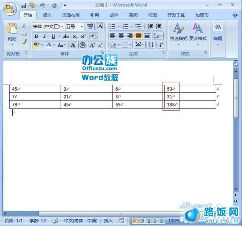Cut the selection with scissors icon

tap(24, 26)
